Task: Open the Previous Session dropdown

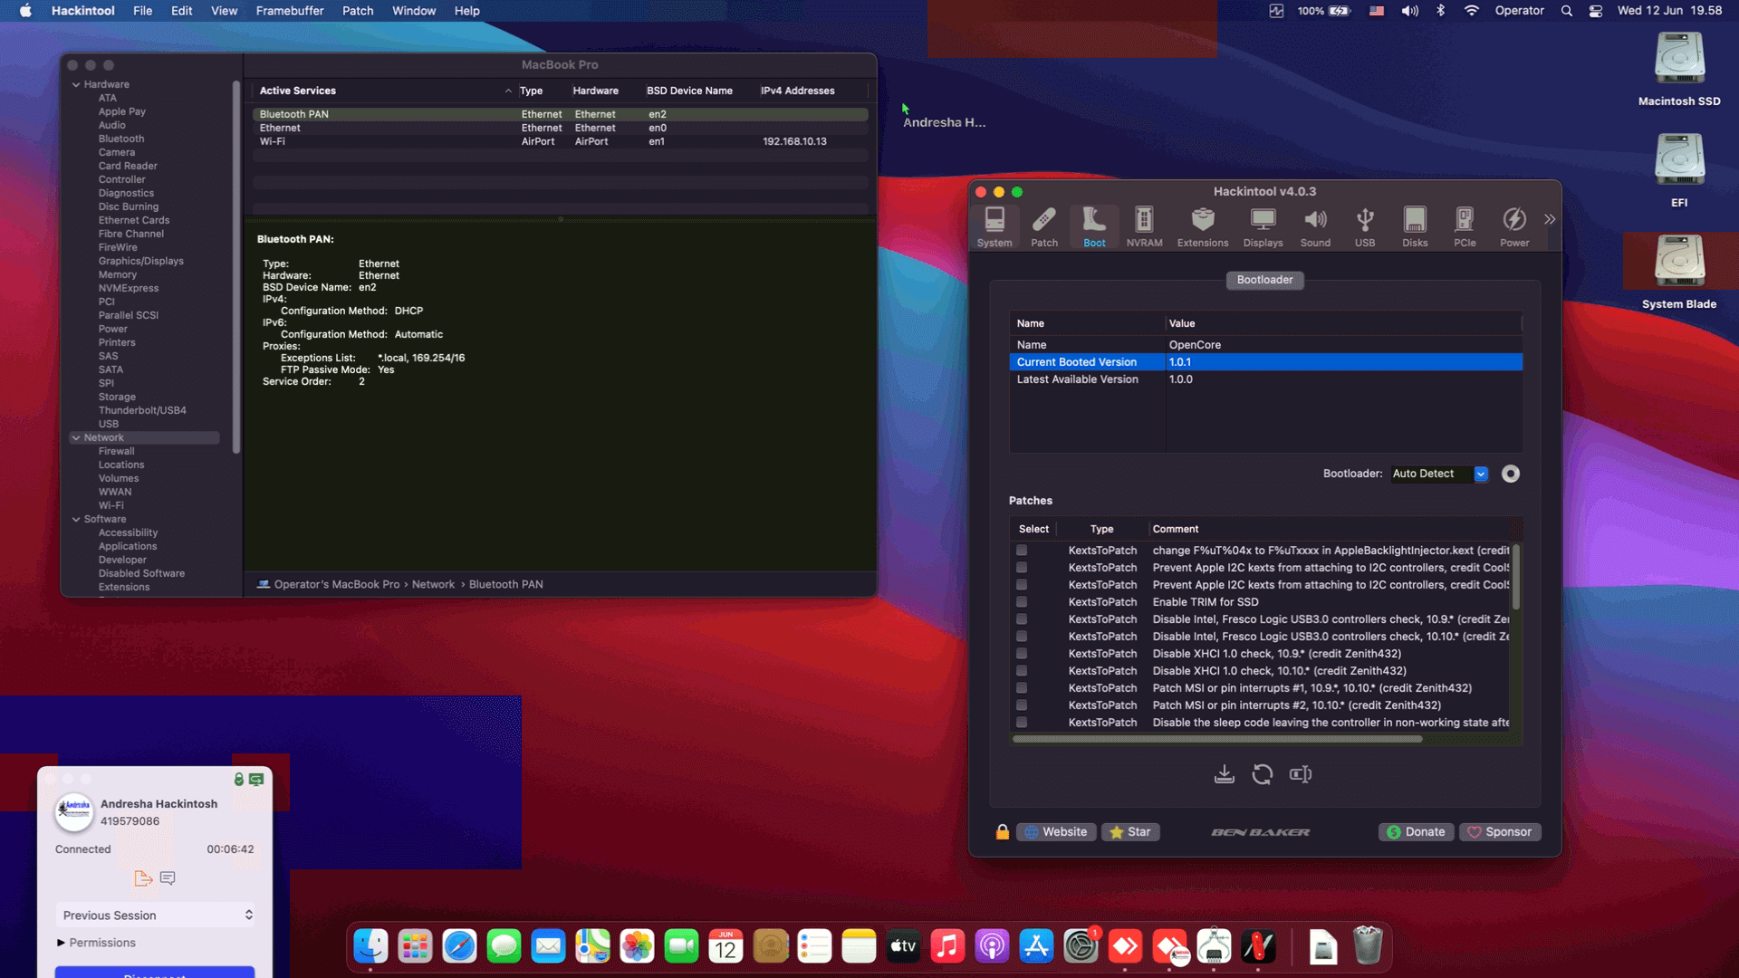Action: click(x=156, y=916)
